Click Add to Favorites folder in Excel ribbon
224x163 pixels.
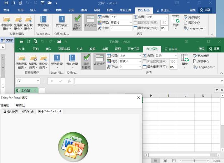[x=22, y=62]
